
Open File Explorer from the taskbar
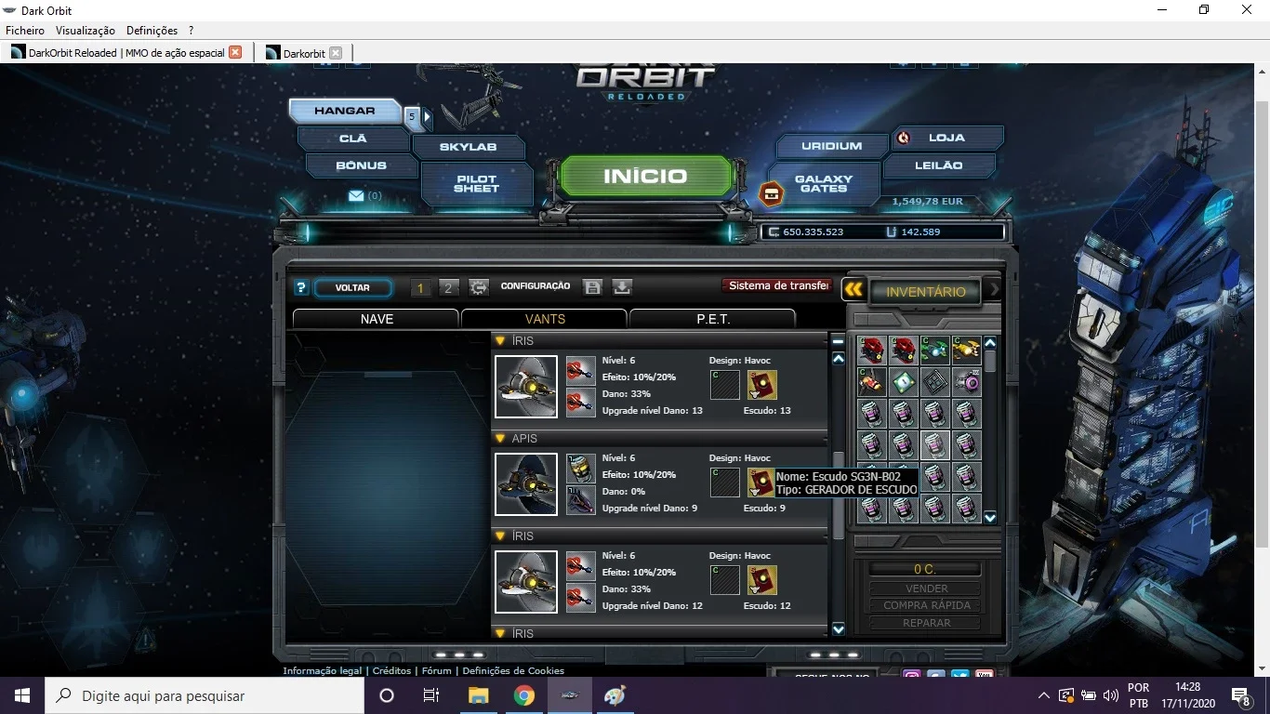[478, 695]
